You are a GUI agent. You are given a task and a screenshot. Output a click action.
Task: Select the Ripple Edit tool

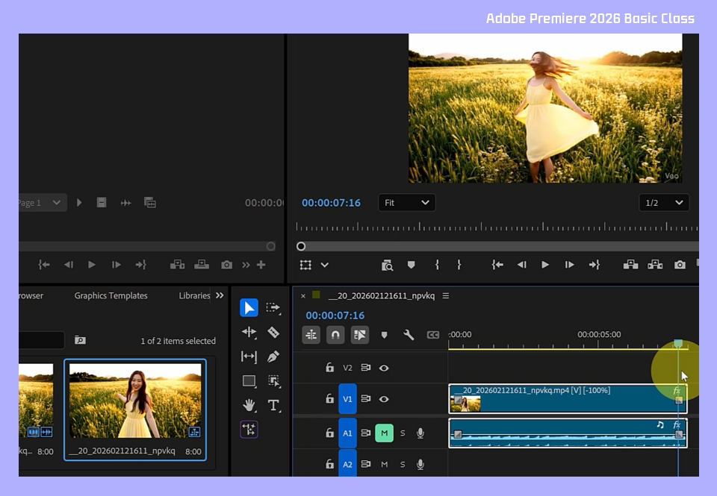pyautogui.click(x=249, y=332)
